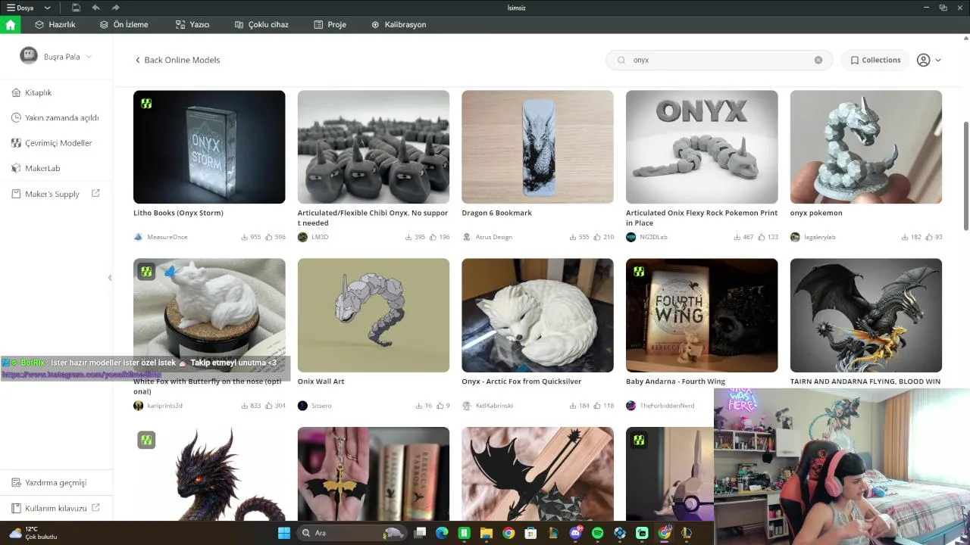Image resolution: width=970 pixels, height=545 pixels.
Task: Click download icon on Dragon 6 Bookmark card
Action: (x=573, y=237)
